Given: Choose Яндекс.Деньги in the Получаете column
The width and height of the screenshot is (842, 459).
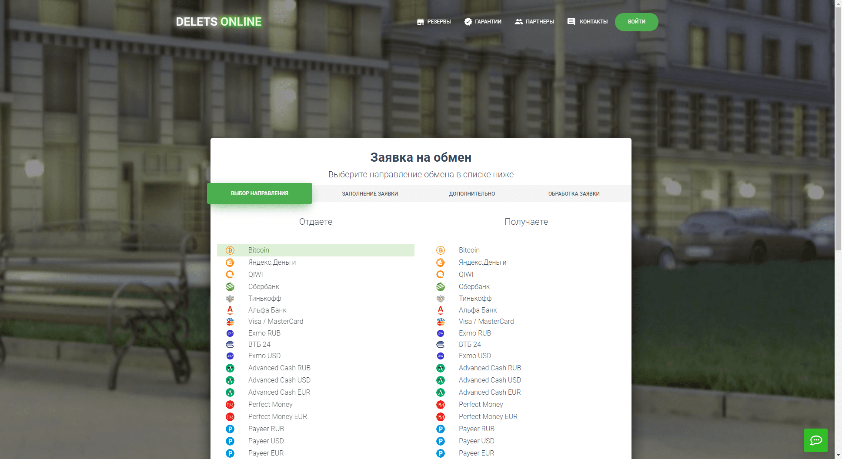Looking at the screenshot, I should (482, 262).
